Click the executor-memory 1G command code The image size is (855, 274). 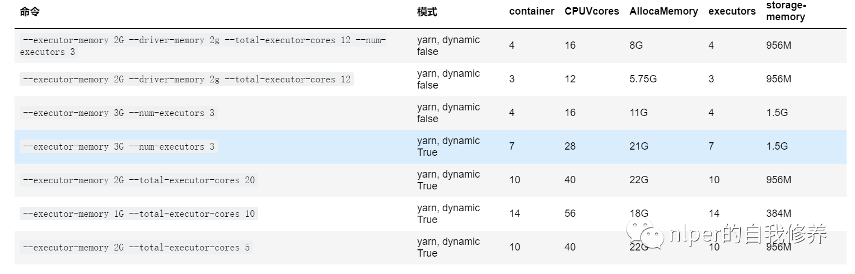(138, 214)
